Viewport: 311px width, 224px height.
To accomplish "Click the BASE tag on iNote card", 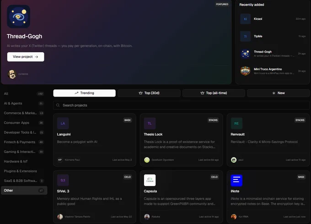I will pos(301,177).
